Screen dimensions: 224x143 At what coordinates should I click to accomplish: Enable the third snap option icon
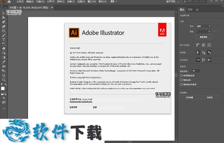pyautogui.click(x=209, y=60)
